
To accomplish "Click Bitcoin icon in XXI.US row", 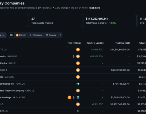I will coord(78,63).
